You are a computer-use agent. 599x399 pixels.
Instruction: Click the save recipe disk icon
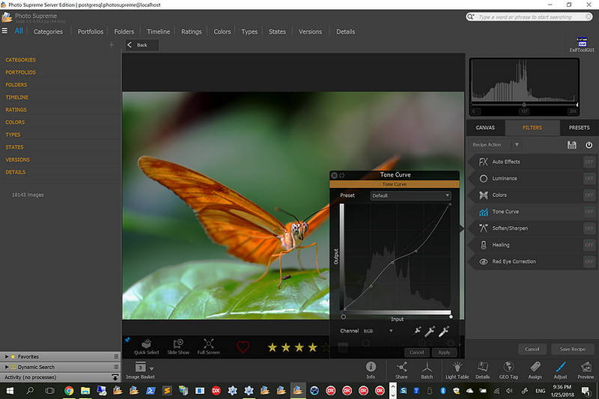[572, 144]
